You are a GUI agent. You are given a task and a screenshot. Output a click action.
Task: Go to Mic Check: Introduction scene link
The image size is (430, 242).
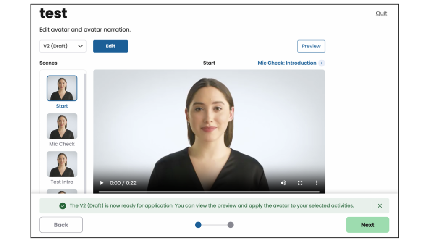[x=287, y=63]
